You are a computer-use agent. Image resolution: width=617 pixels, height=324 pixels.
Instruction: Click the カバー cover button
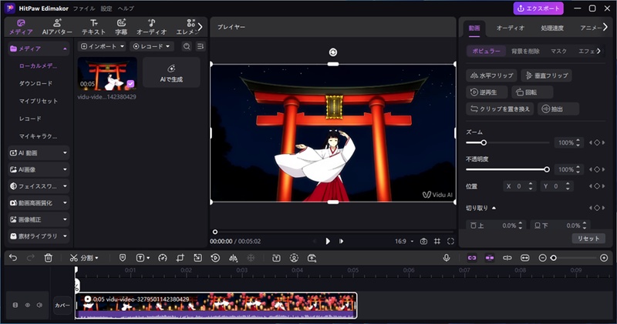tap(62, 306)
